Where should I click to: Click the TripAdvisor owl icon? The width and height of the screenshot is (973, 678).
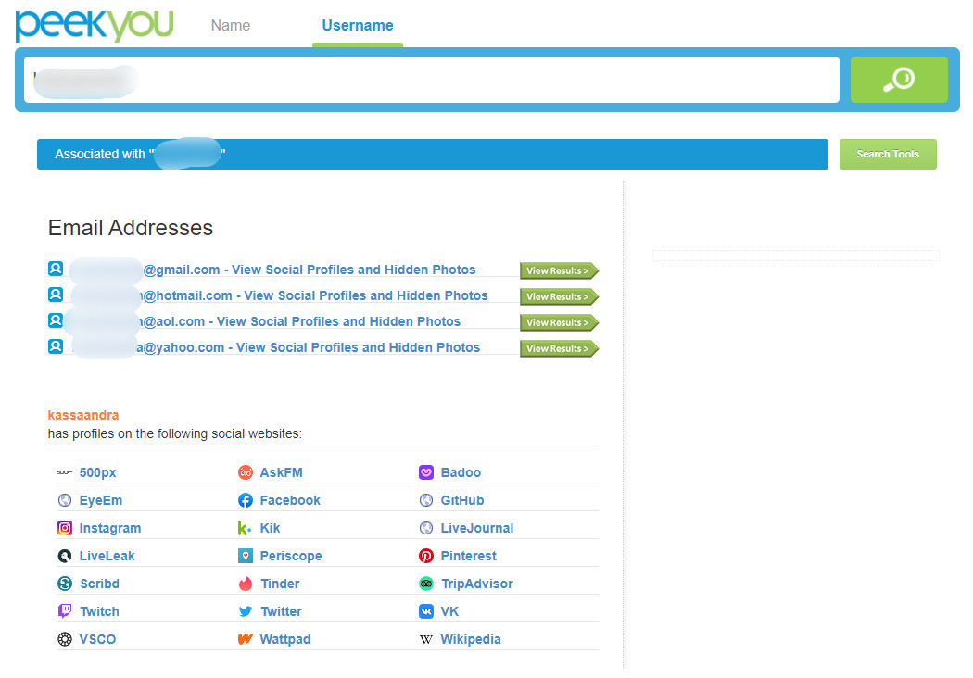coord(425,584)
